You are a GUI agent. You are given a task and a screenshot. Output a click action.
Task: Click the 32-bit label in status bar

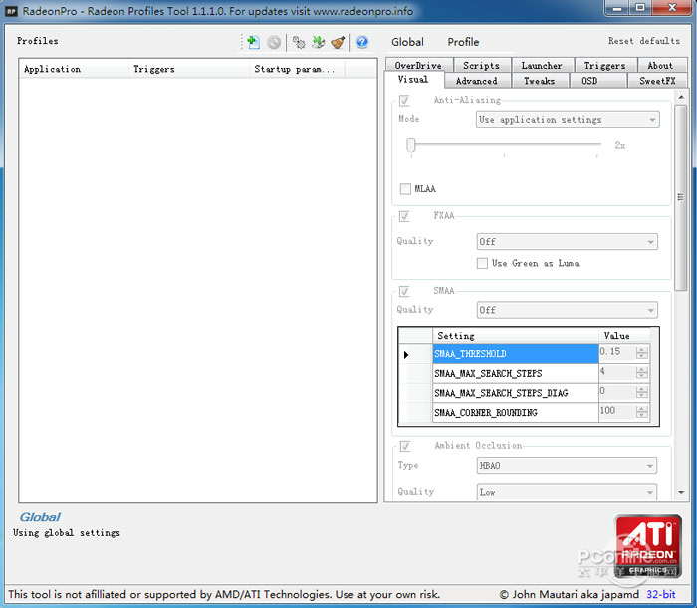tap(661, 594)
